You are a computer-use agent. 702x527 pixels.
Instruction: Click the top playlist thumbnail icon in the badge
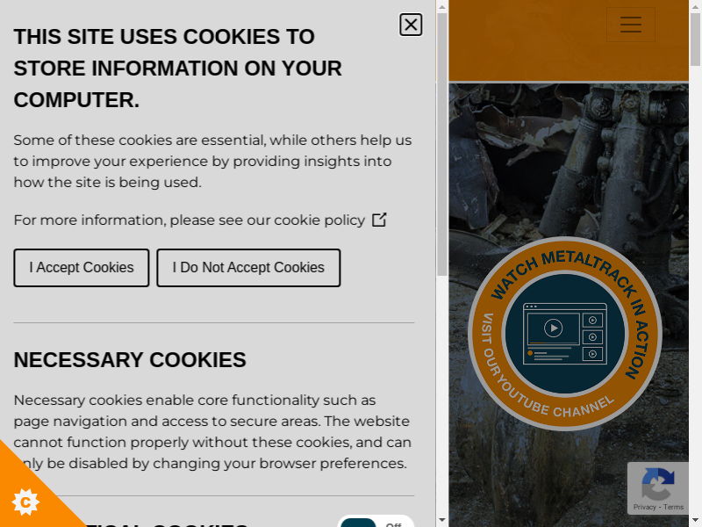coord(592,320)
